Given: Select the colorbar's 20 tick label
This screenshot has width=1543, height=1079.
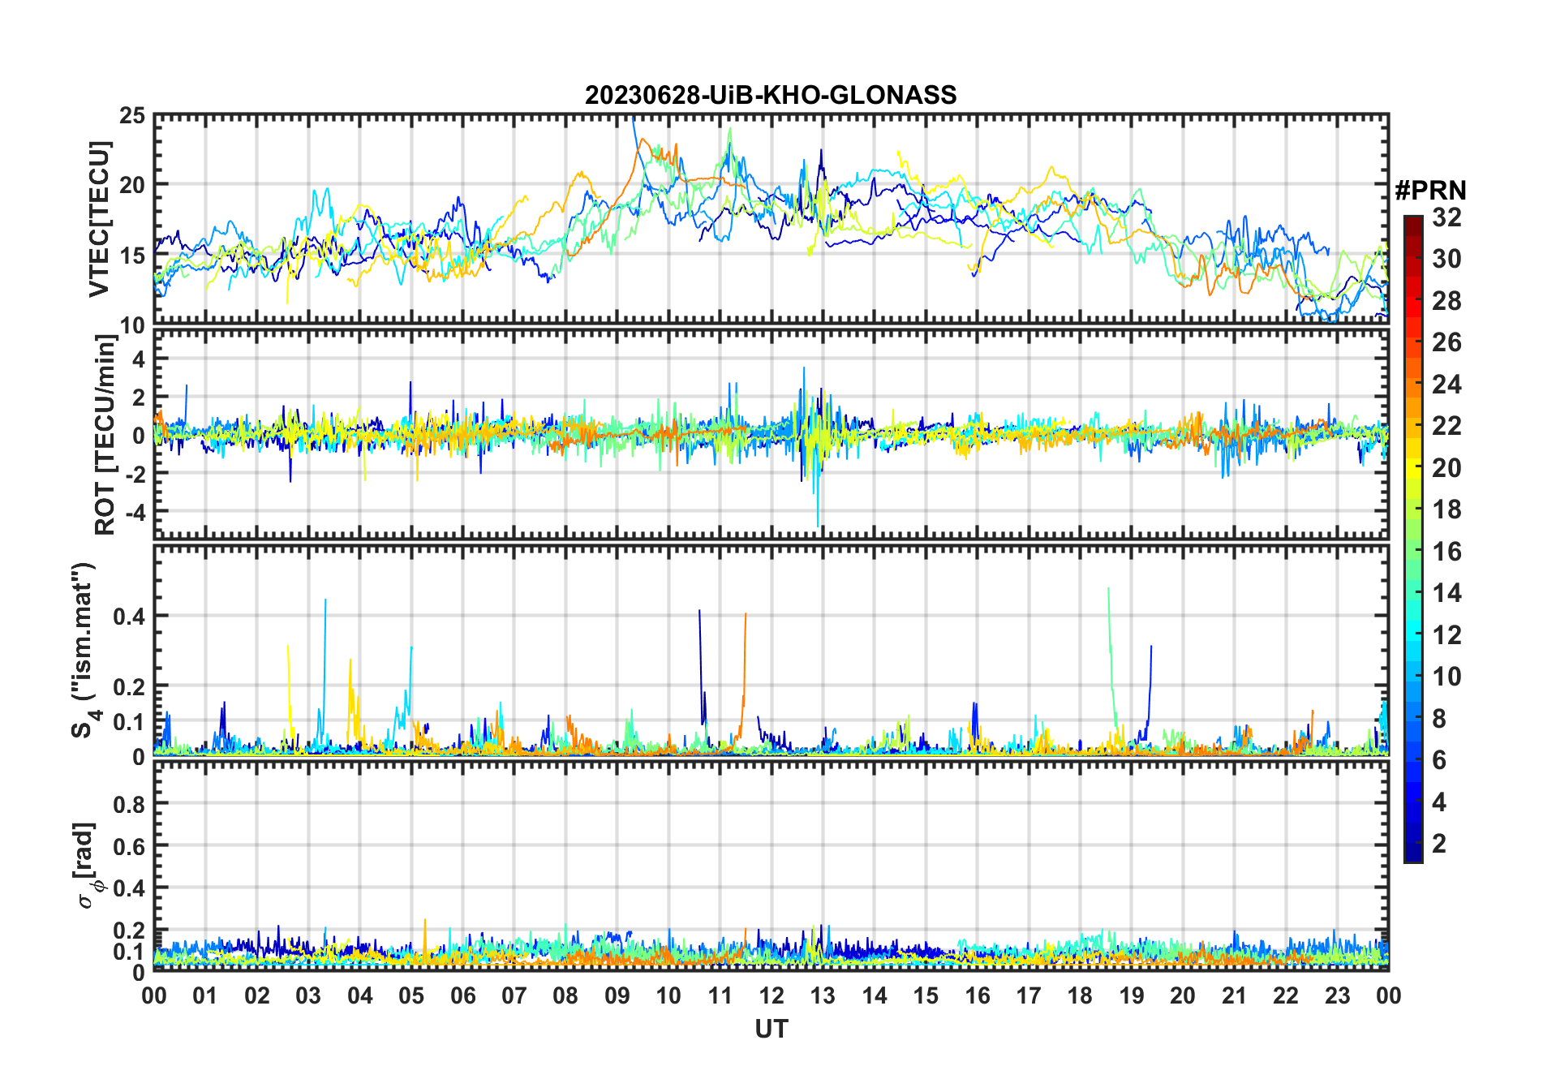Looking at the screenshot, I should click(1446, 468).
